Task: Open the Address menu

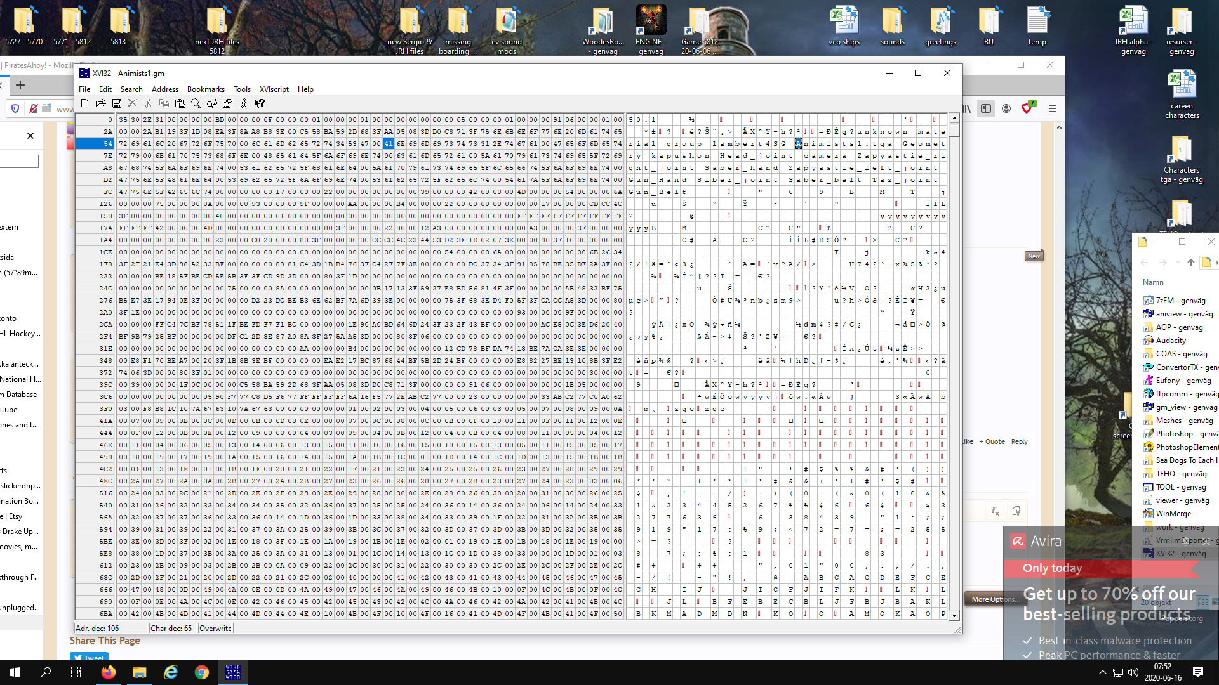Action: point(165,89)
